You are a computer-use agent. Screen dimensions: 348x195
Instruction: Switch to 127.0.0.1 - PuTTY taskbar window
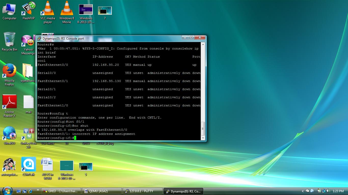tap(142, 191)
